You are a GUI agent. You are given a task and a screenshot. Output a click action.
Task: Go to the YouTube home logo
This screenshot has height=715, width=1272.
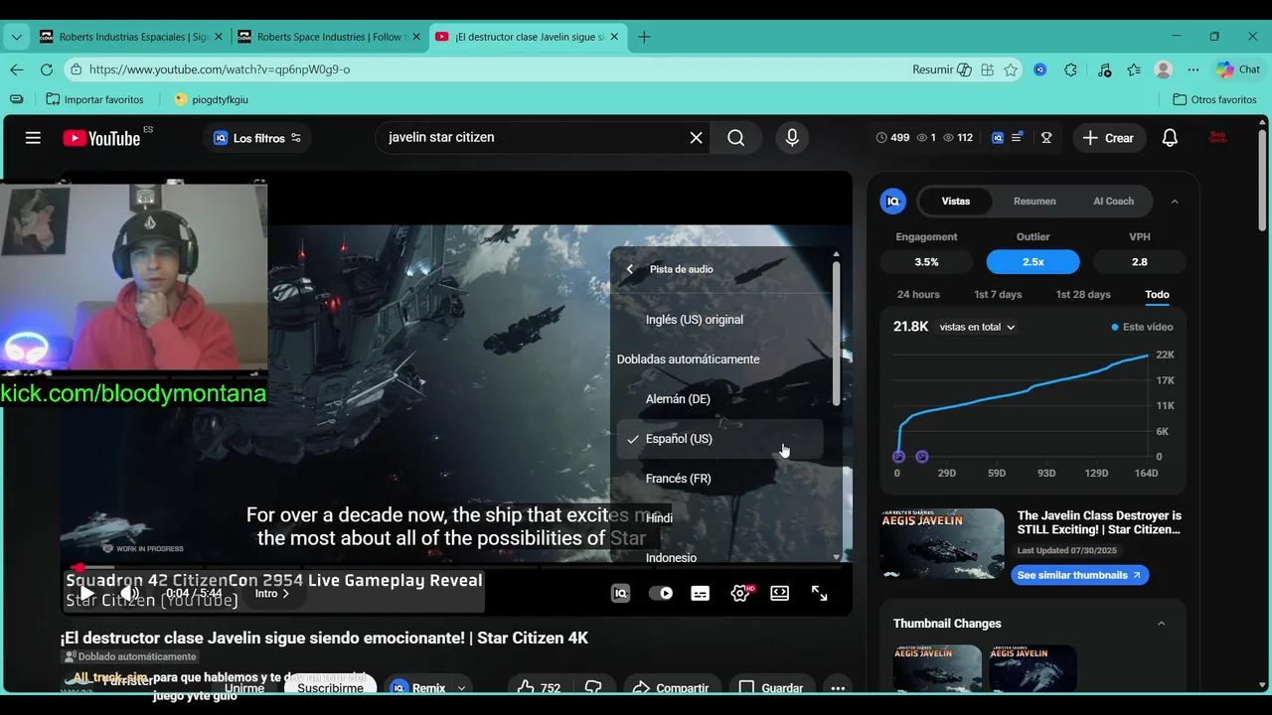click(101, 138)
